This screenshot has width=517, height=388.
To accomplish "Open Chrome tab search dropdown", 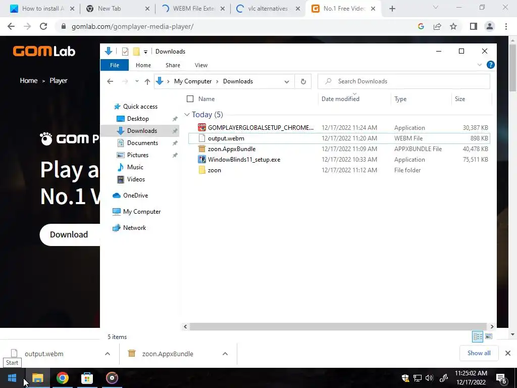I will coord(436,7).
